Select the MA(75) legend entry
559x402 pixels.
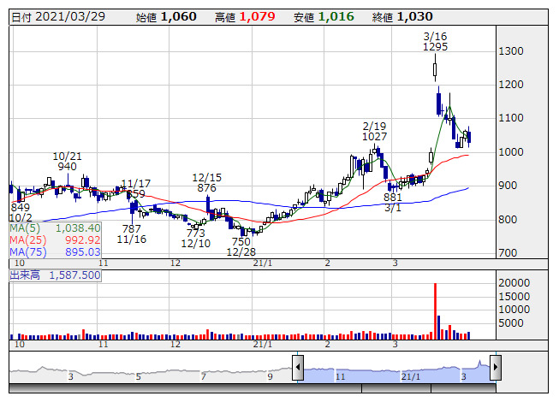pyautogui.click(x=55, y=251)
